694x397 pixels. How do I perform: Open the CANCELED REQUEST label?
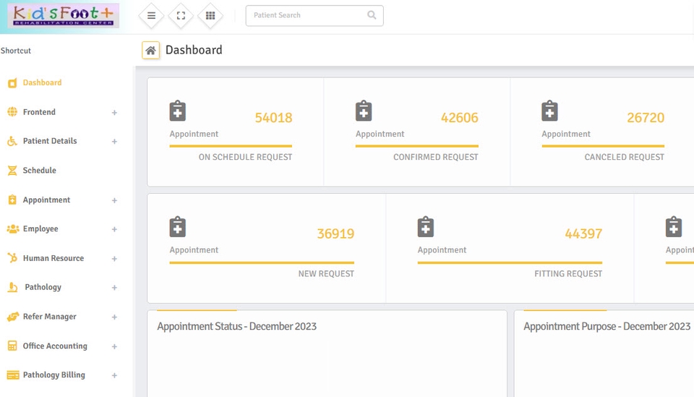(x=624, y=157)
